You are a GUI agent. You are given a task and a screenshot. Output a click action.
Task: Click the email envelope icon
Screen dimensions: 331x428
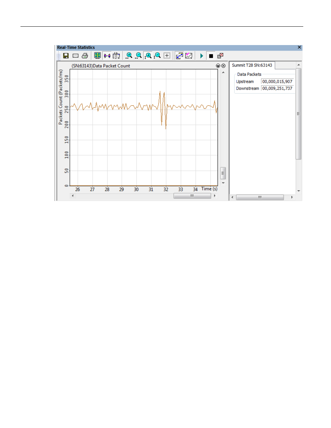(x=75, y=56)
